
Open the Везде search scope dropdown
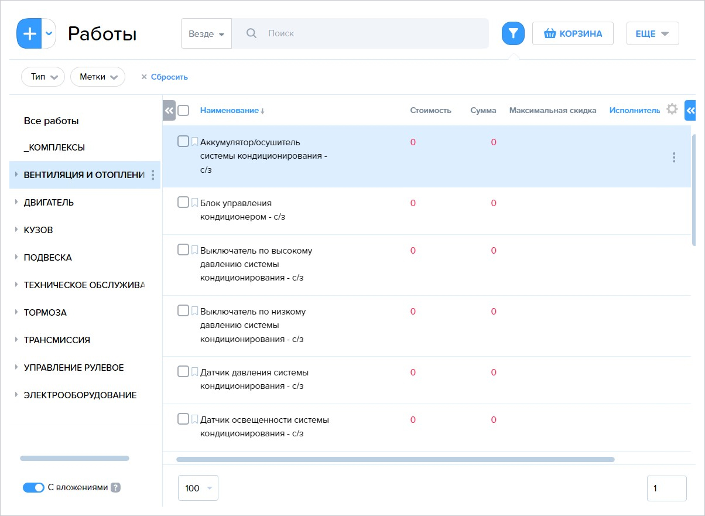[207, 33]
